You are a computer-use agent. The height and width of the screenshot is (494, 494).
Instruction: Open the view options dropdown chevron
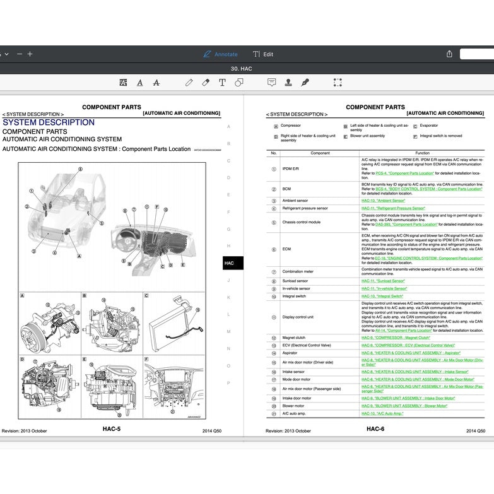click(6, 54)
